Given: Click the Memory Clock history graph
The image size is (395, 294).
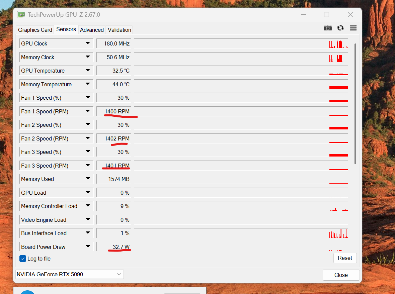Looking at the screenshot, I should click(241, 57).
